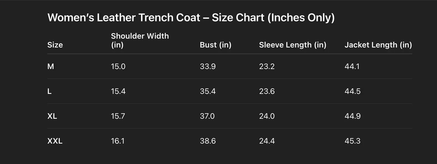Click jacket length value 44.9
Screen dimensions: 437x164
(352, 116)
